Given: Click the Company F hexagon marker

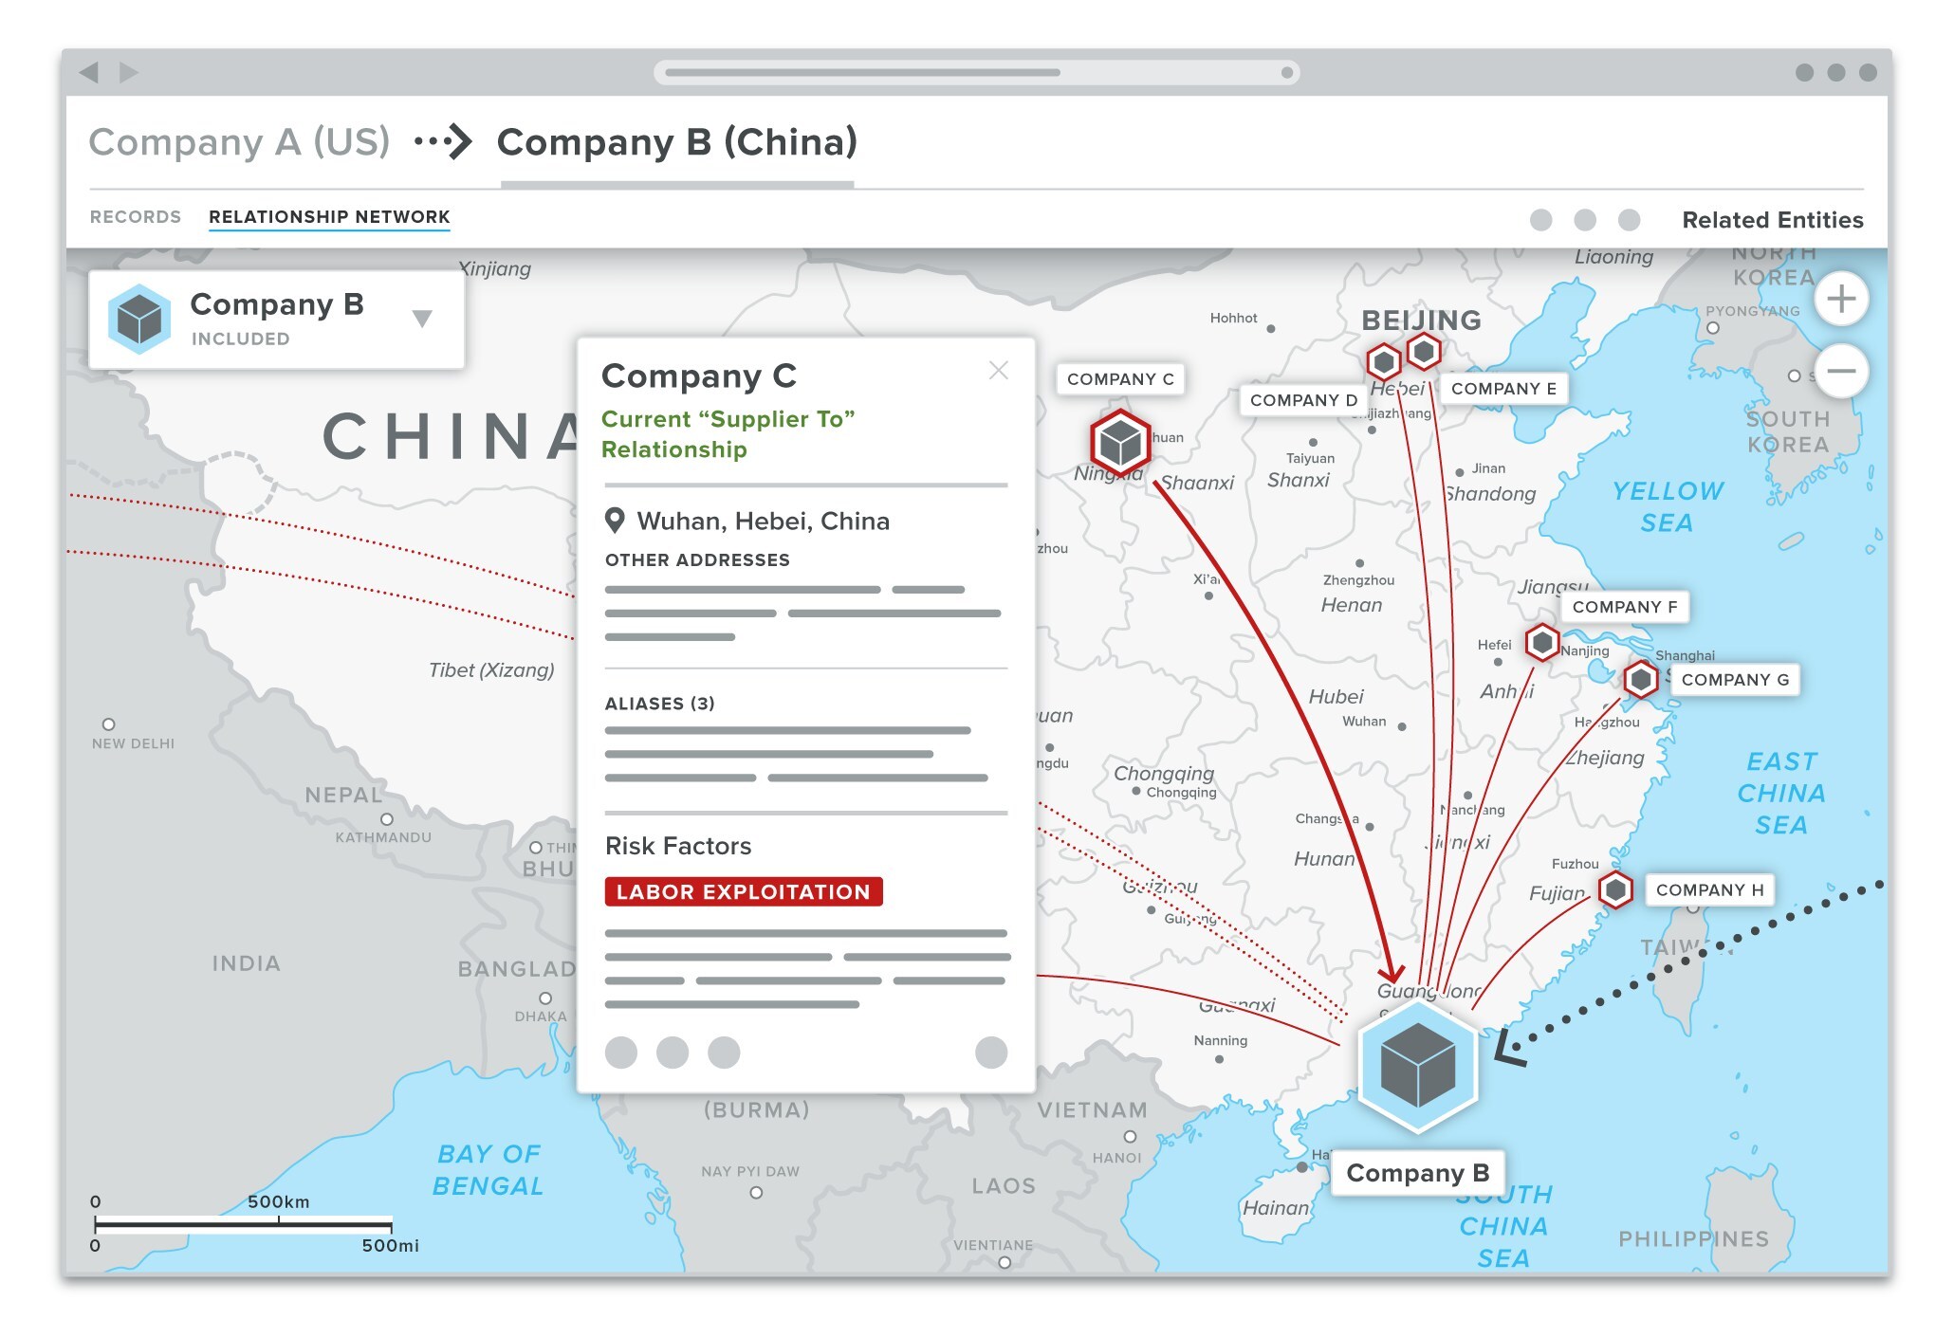Looking at the screenshot, I should tap(1542, 642).
